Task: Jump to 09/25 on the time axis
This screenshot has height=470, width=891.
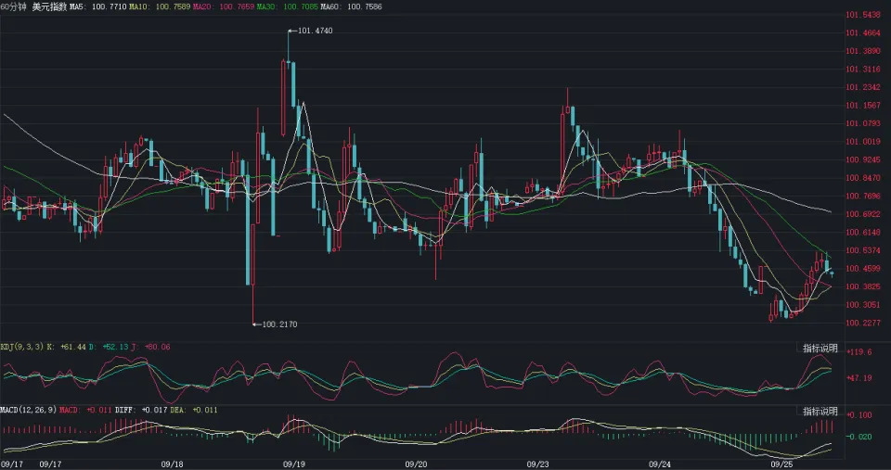Action: 781,463
